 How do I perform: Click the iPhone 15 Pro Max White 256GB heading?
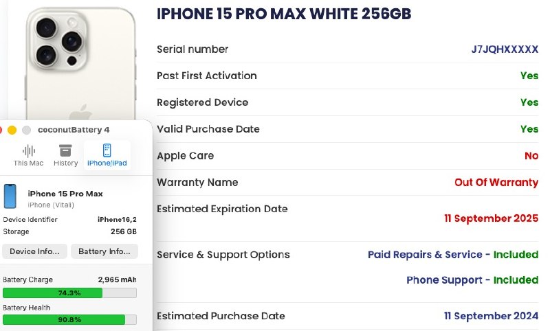click(284, 14)
